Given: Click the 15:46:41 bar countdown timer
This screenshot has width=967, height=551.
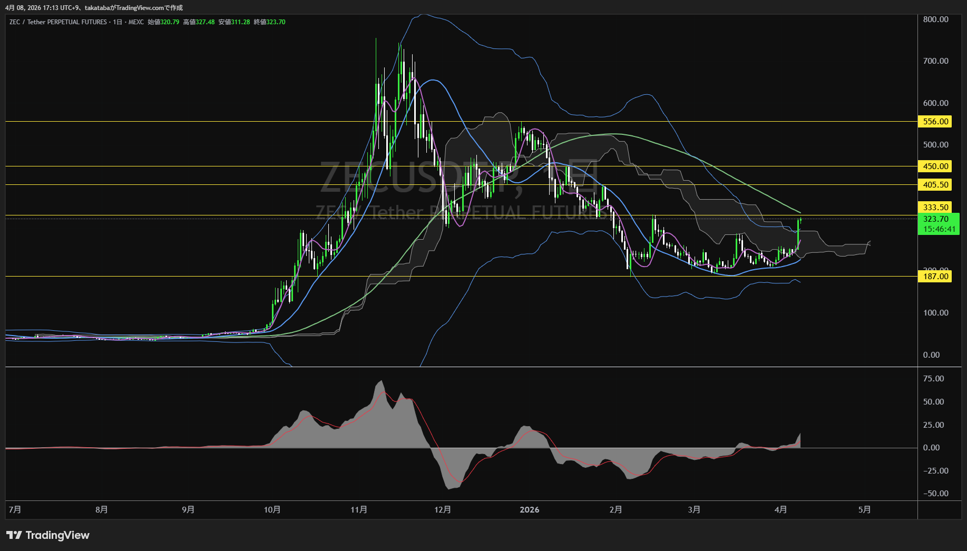Looking at the screenshot, I should click(939, 229).
